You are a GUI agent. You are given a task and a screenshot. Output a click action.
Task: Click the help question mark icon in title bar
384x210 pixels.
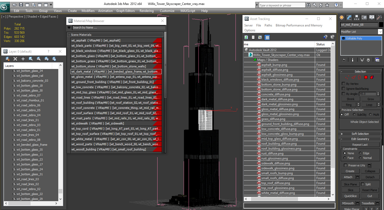[x=336, y=5]
